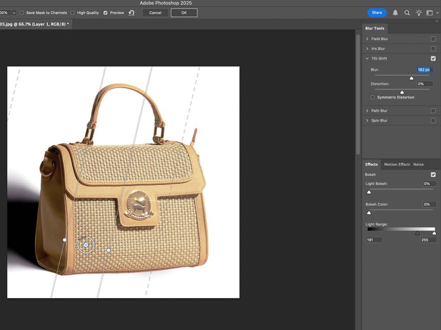The height and width of the screenshot is (330, 441).
Task: Click the right tilt-shift rotation handle dot
Action: pyautogui.click(x=109, y=250)
